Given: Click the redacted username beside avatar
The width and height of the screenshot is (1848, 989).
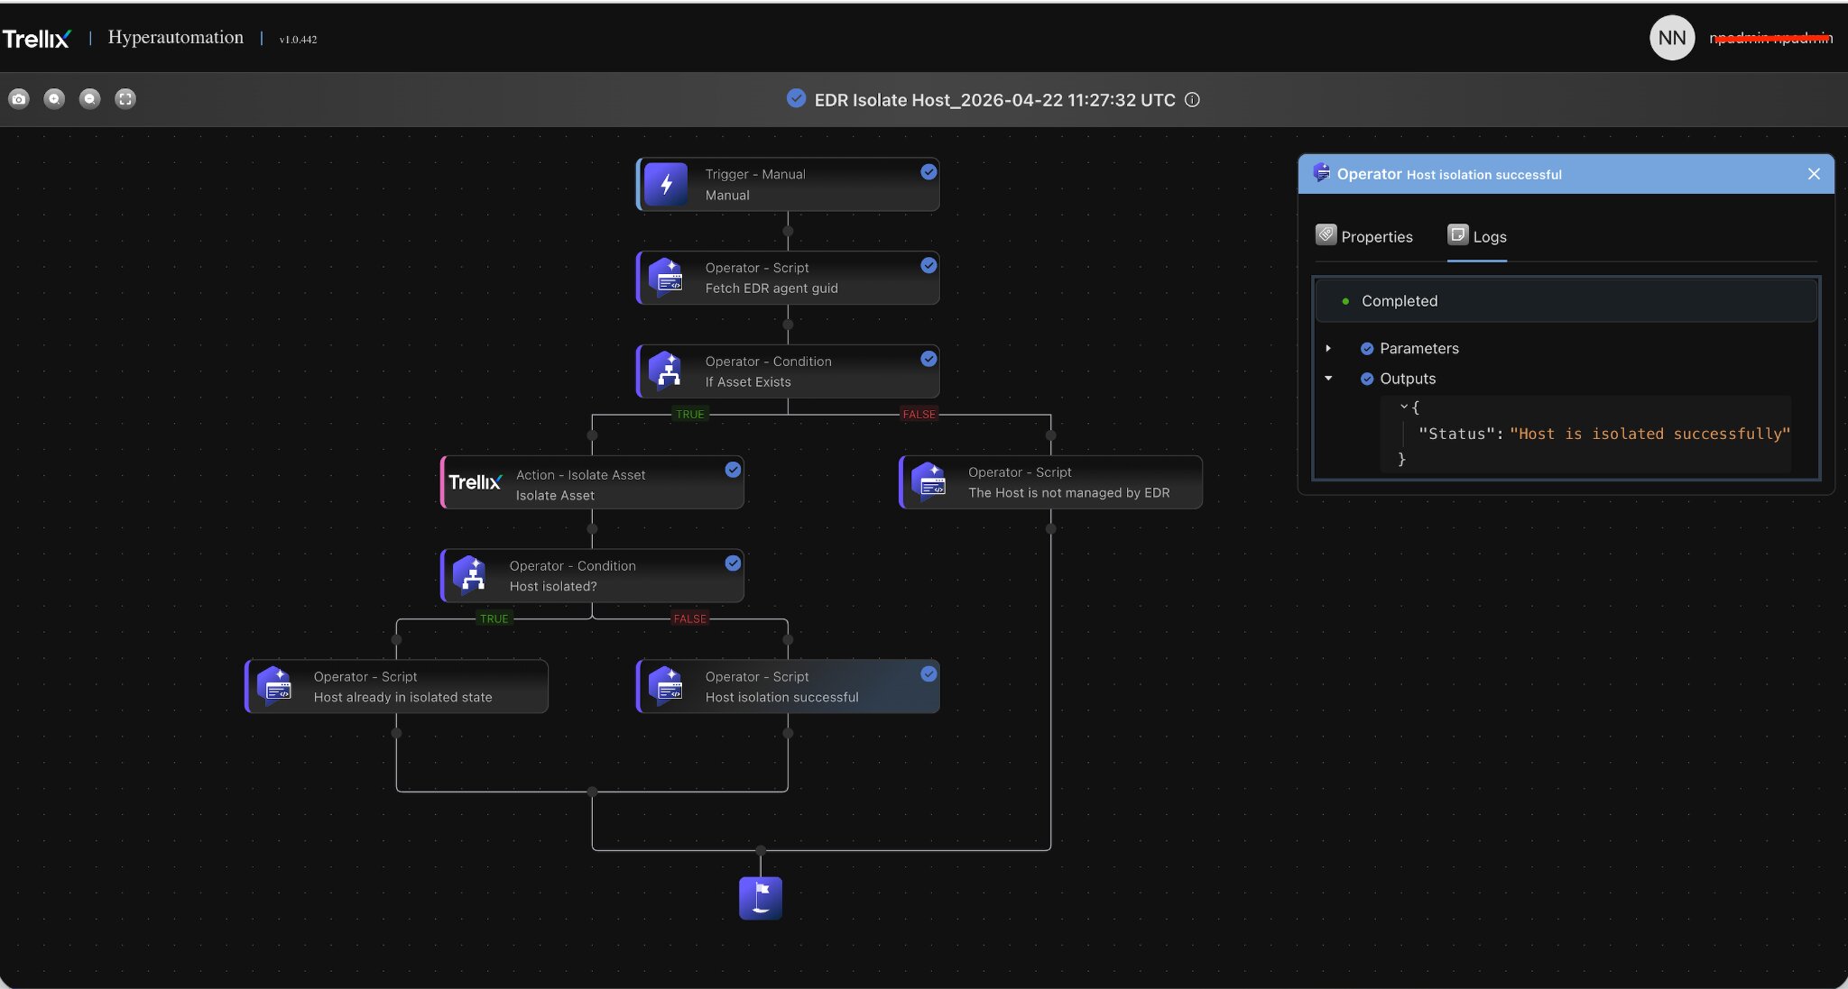Looking at the screenshot, I should pos(1770,38).
